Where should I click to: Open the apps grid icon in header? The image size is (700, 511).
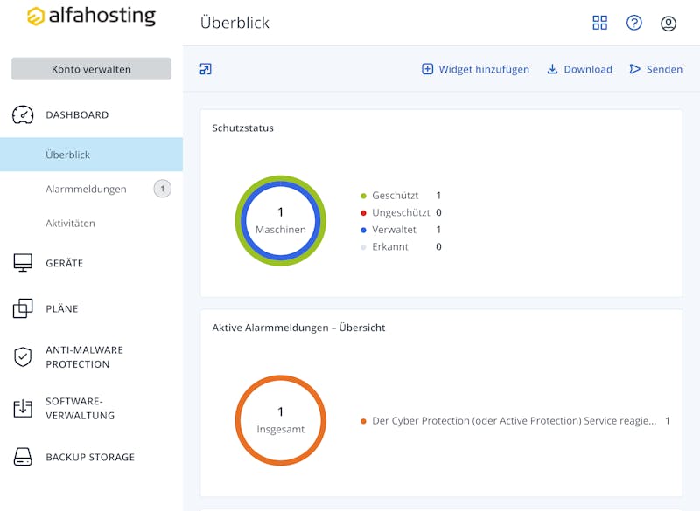click(x=599, y=23)
